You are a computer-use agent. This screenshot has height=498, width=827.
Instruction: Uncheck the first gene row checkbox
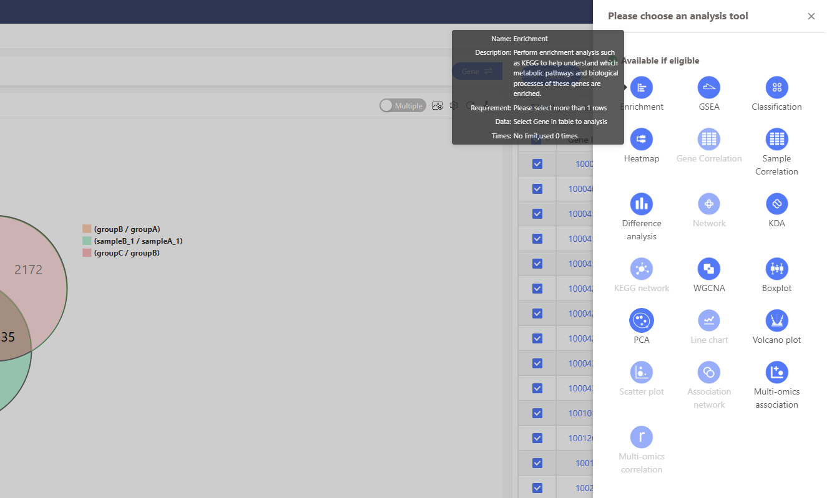click(x=537, y=164)
